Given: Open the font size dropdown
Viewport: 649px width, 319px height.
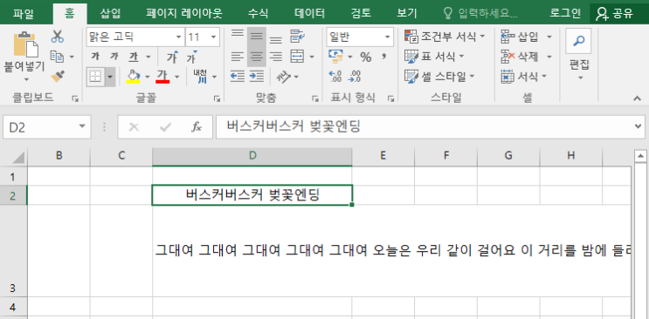Looking at the screenshot, I should [x=214, y=37].
